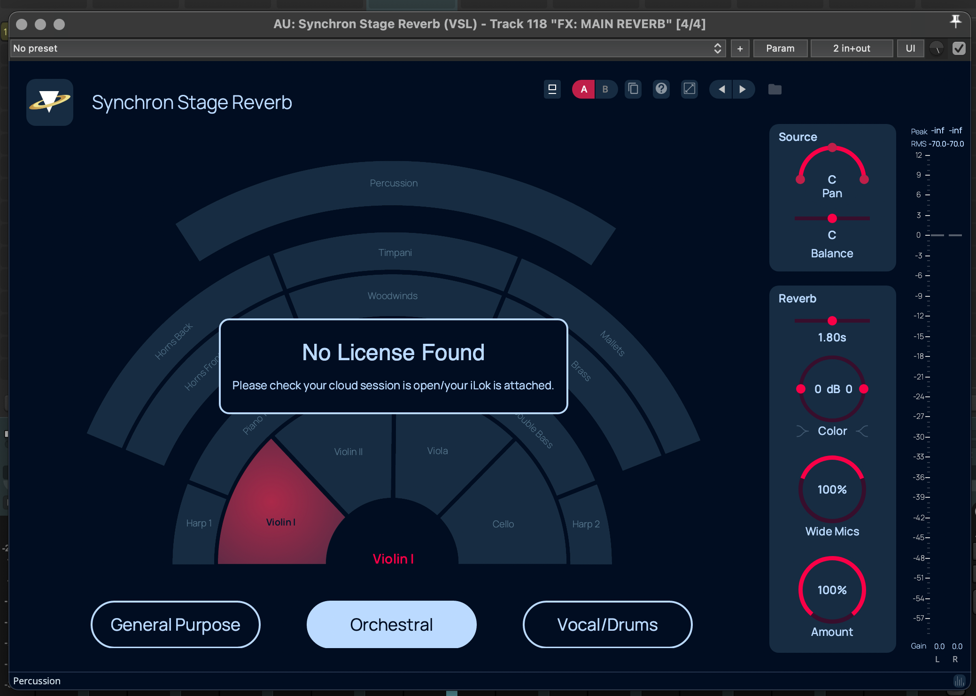Click the Synchron Stage Reverb logo icon

50,102
